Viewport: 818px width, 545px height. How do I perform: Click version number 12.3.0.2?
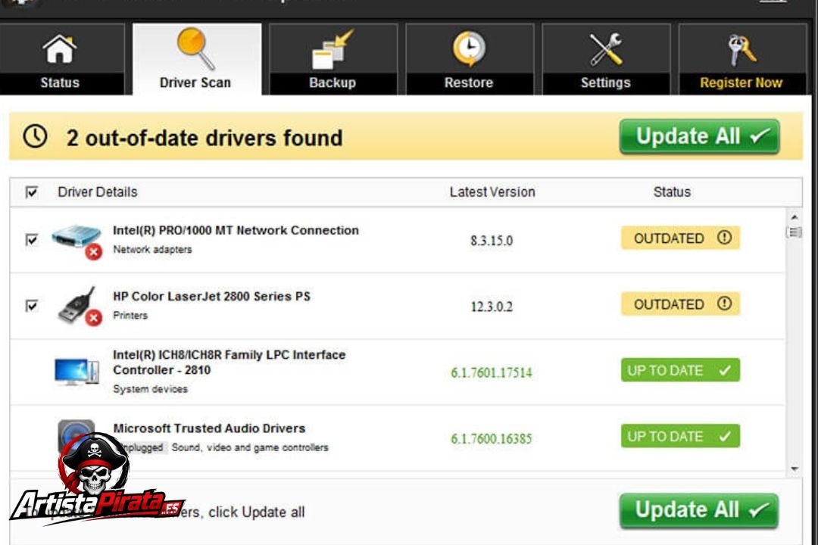pos(492,306)
